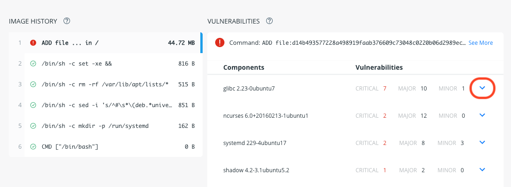Image resolution: width=511 pixels, height=187 pixels.
Task: Click green check icon on sed layer
Action: click(33, 105)
